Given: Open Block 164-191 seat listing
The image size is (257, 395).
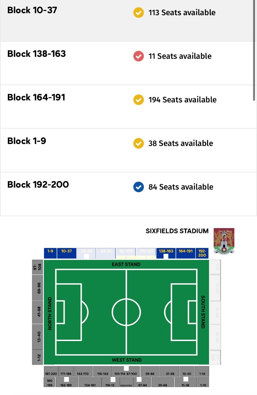Looking at the screenshot, I should click(x=126, y=107).
